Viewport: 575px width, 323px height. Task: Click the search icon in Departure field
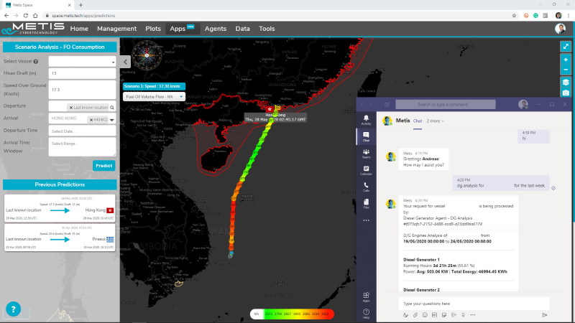click(x=112, y=108)
